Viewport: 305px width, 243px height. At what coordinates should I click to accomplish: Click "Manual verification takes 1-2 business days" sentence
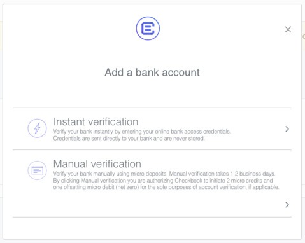tap(222, 174)
